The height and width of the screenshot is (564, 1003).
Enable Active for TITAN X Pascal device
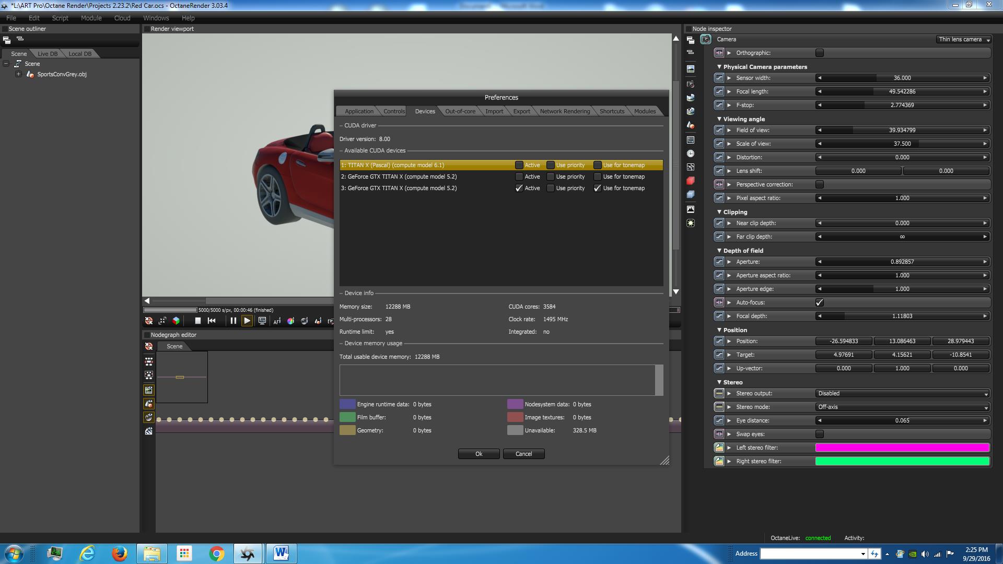tap(519, 165)
